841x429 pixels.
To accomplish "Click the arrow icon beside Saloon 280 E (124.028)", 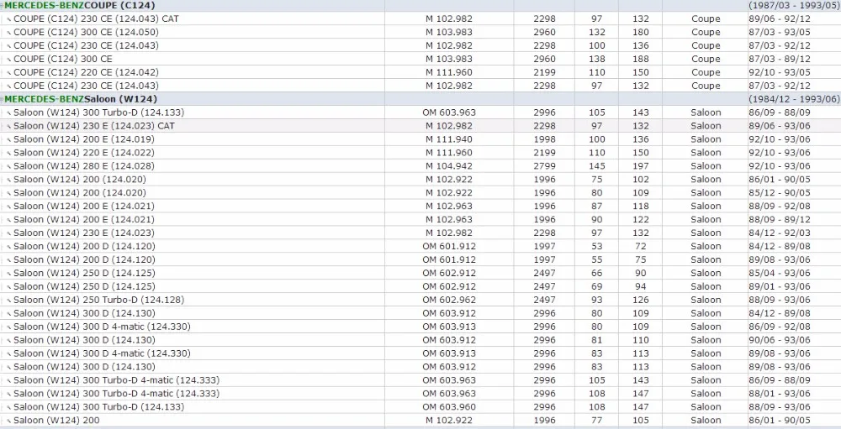I will pos(8,166).
